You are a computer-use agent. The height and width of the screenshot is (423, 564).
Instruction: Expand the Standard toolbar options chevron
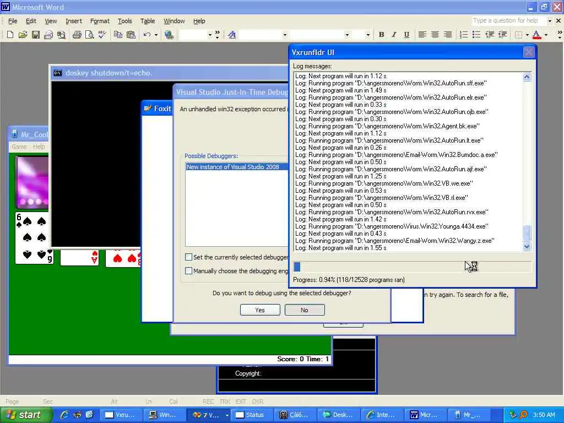217,35
